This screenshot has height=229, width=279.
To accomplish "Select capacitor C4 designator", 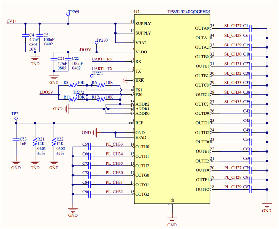I will pos(31,35).
